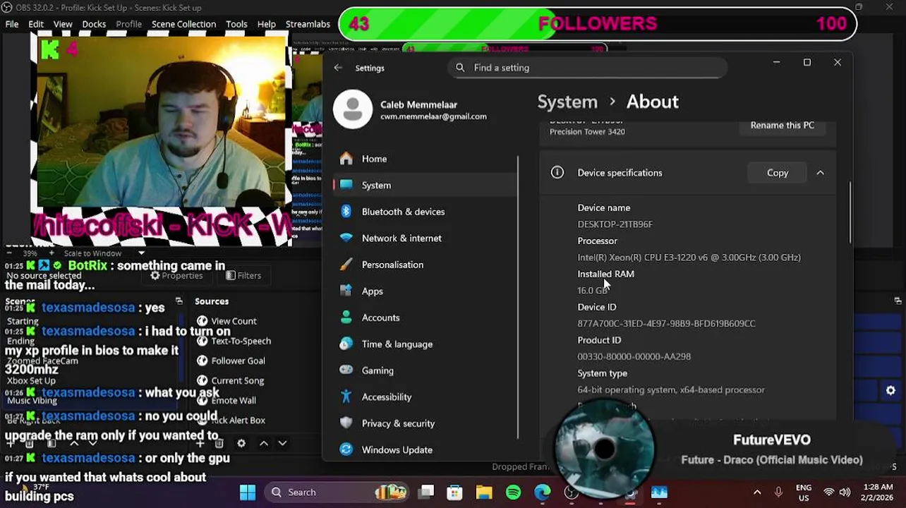Screen dimensions: 906x508
Task: Open the OBS Edit menu
Action: click(x=36, y=24)
